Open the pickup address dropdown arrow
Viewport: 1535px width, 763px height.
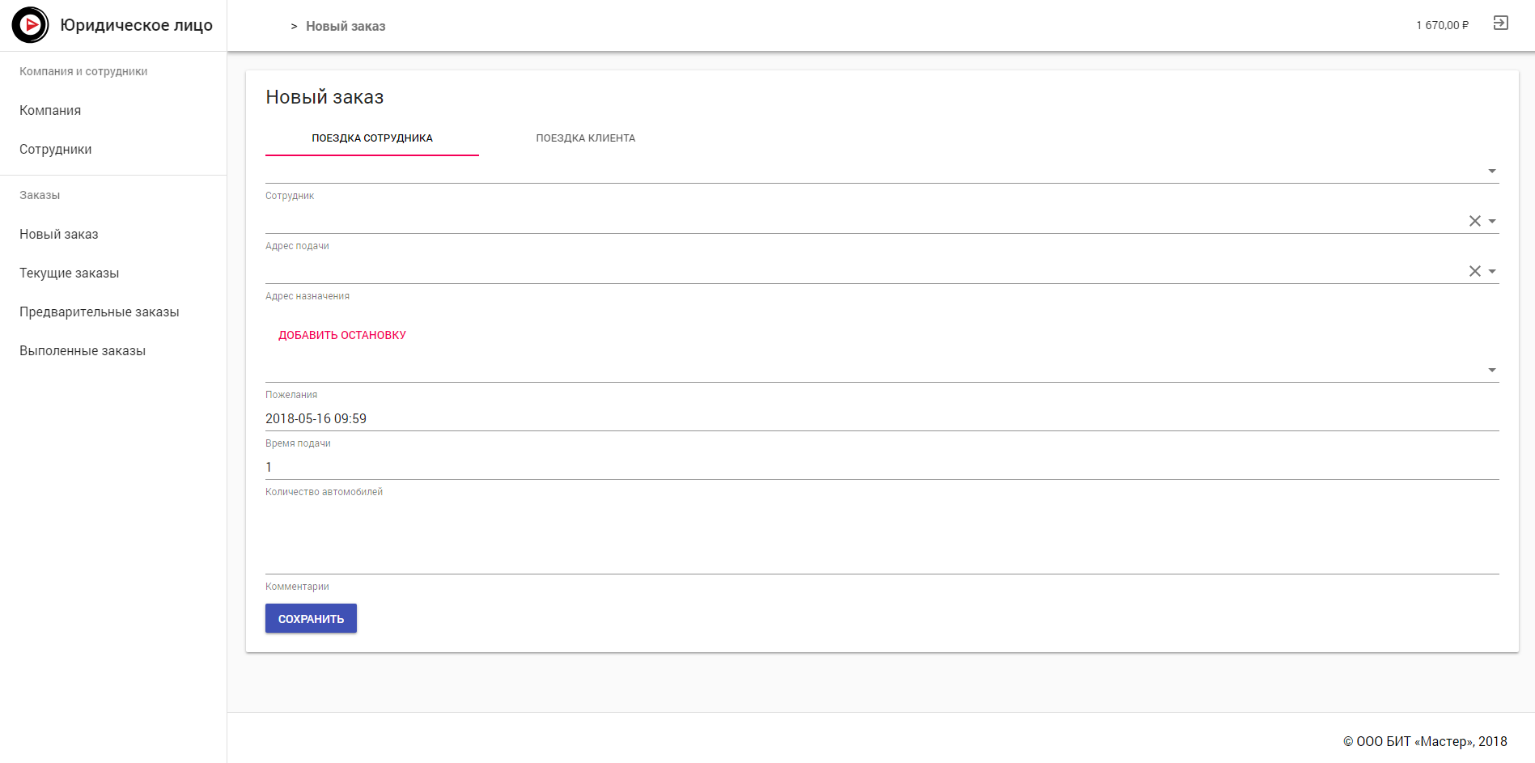pos(1492,221)
